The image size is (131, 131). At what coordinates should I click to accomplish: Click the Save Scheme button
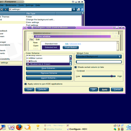(x=49, y=68)
